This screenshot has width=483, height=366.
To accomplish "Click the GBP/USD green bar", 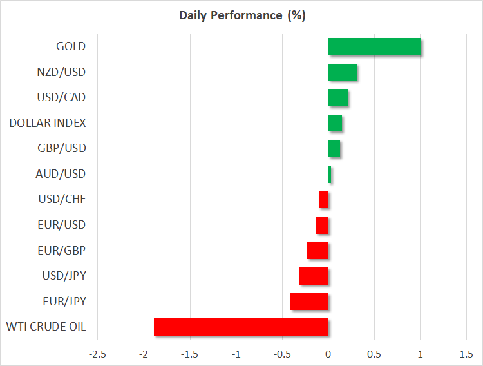I will (x=334, y=149).
